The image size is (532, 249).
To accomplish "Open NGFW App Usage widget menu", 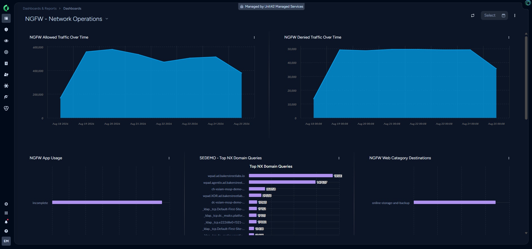I will click(x=169, y=158).
